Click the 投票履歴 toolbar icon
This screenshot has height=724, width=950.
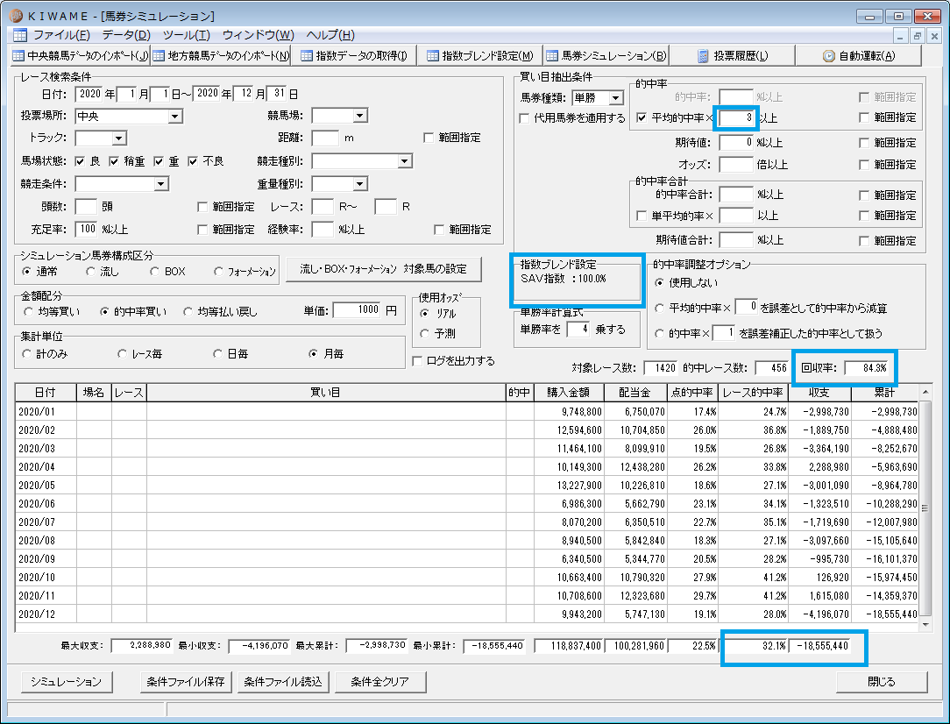coord(703,56)
